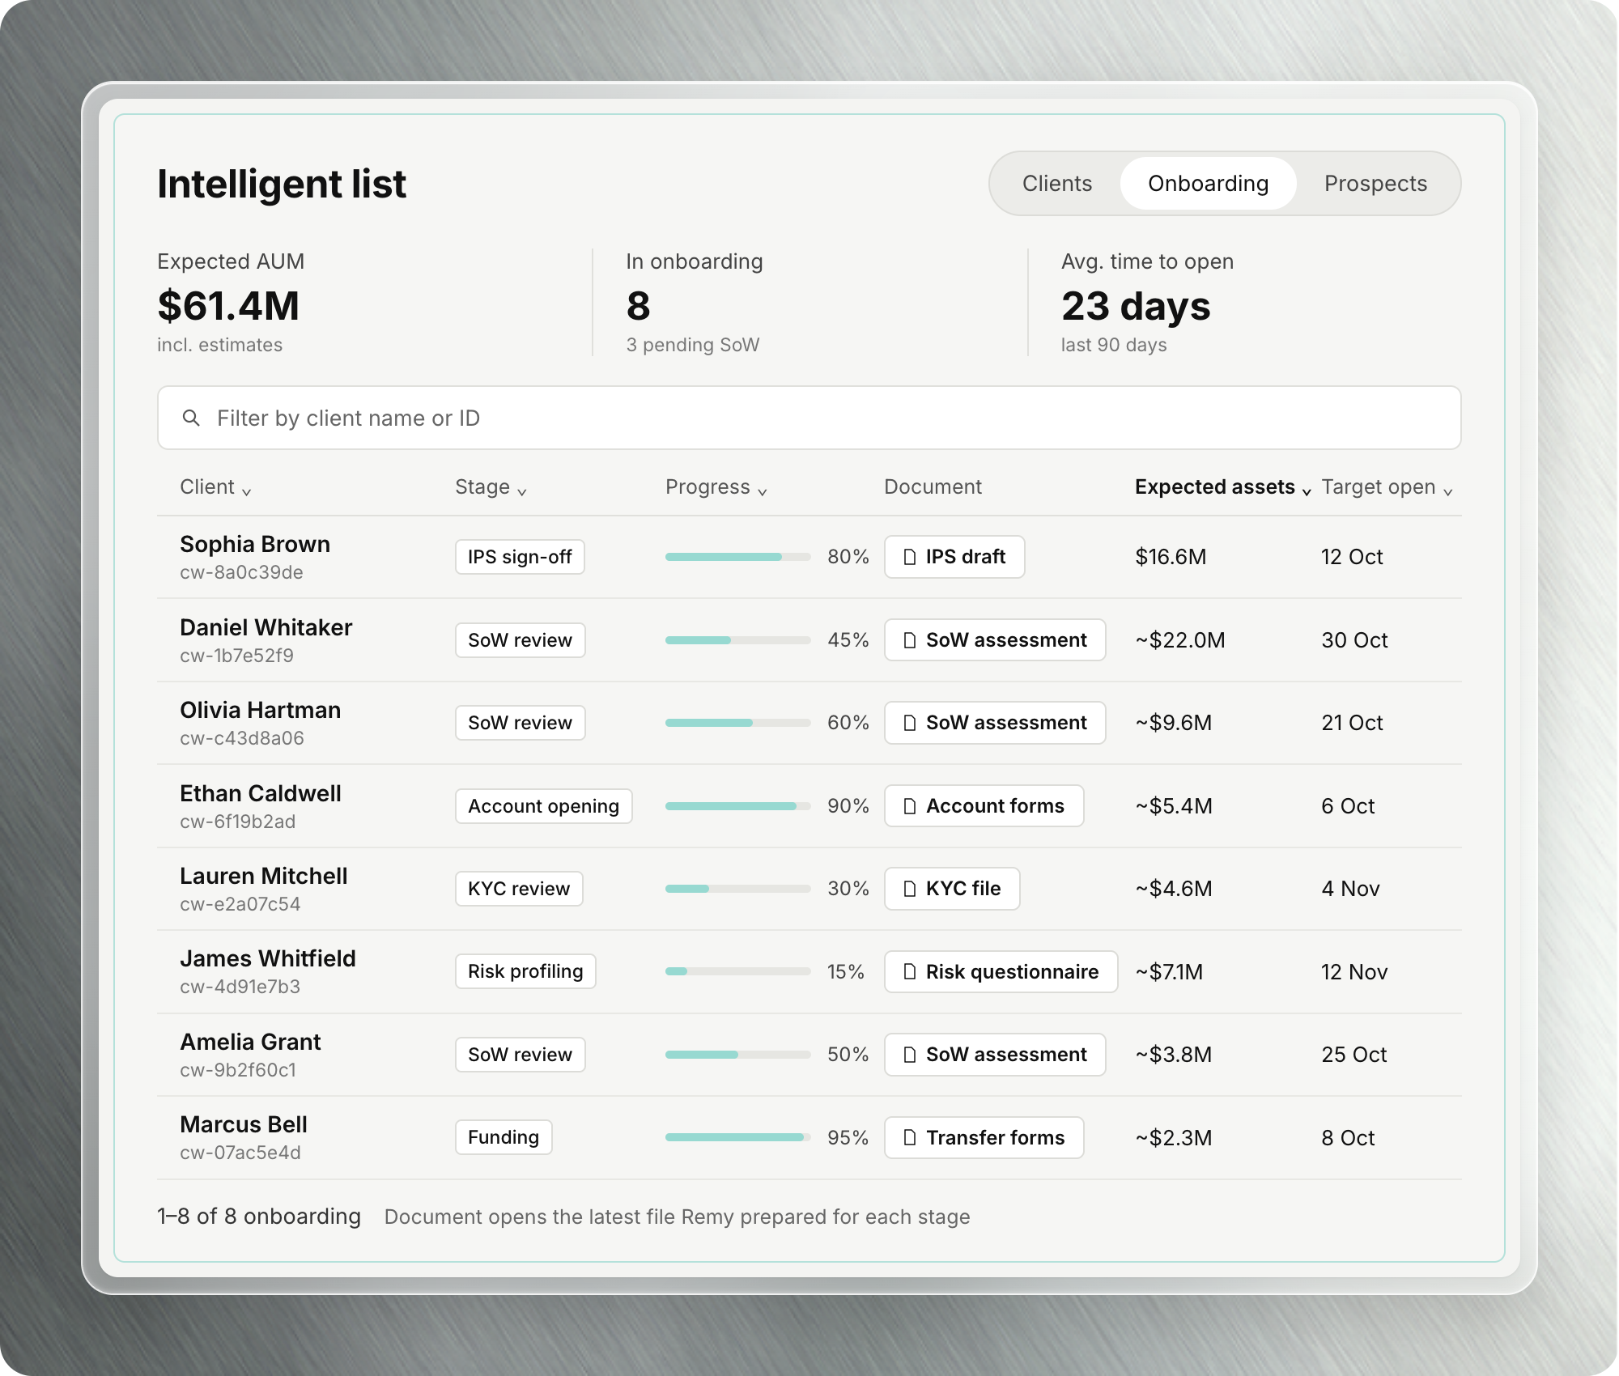Viewport: 1619px width, 1376px height.
Task: Click the file icon on Risk questionnaire
Action: pyautogui.click(x=910, y=971)
